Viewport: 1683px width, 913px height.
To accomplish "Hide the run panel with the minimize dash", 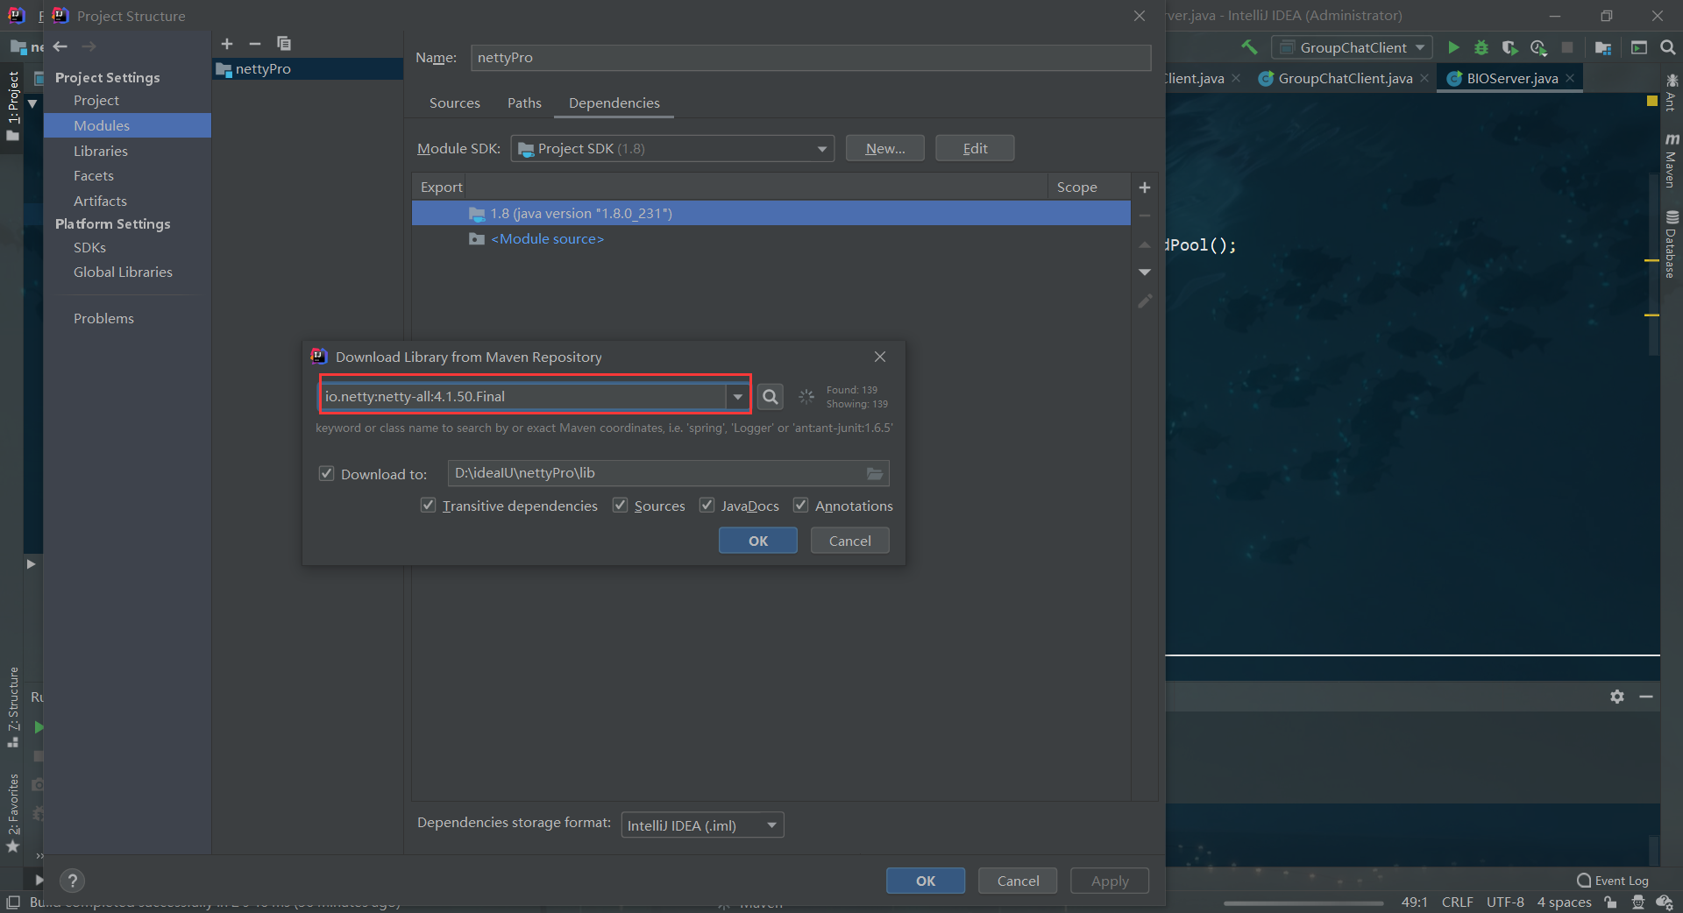I will (1646, 697).
